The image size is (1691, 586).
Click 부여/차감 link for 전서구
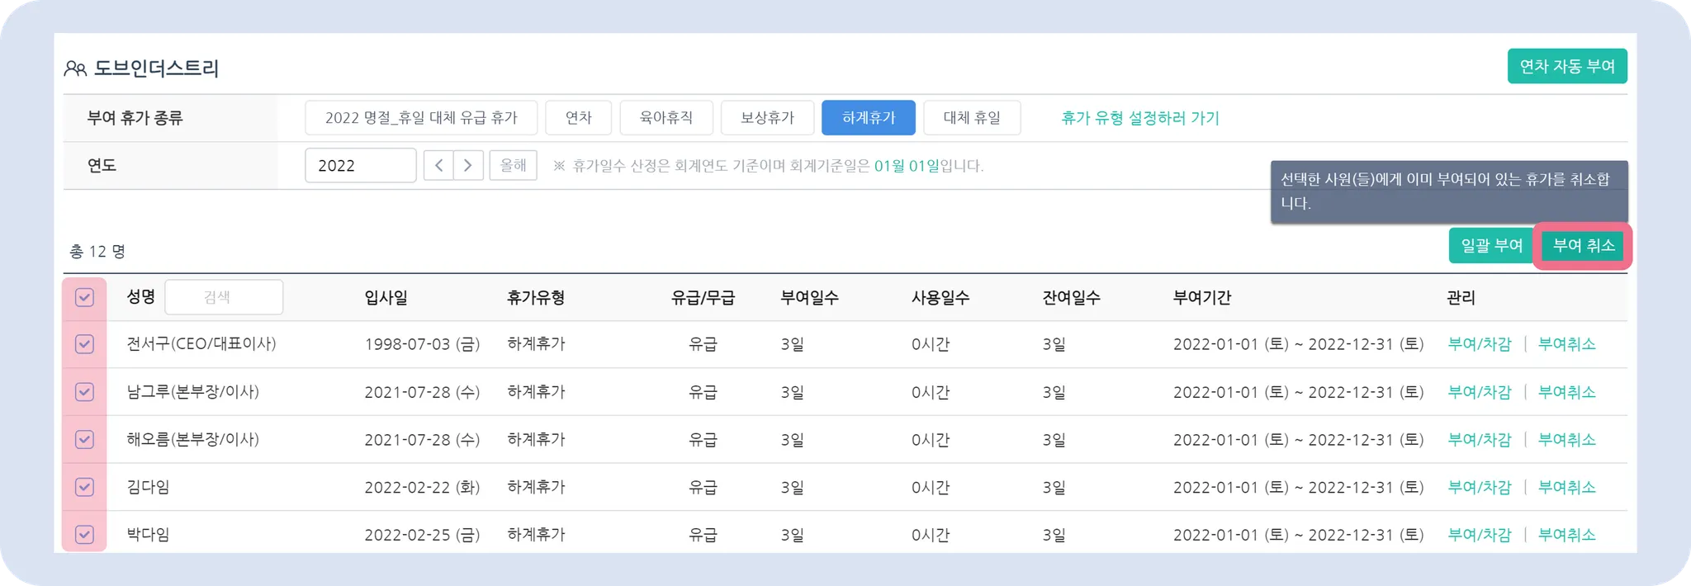click(1479, 344)
